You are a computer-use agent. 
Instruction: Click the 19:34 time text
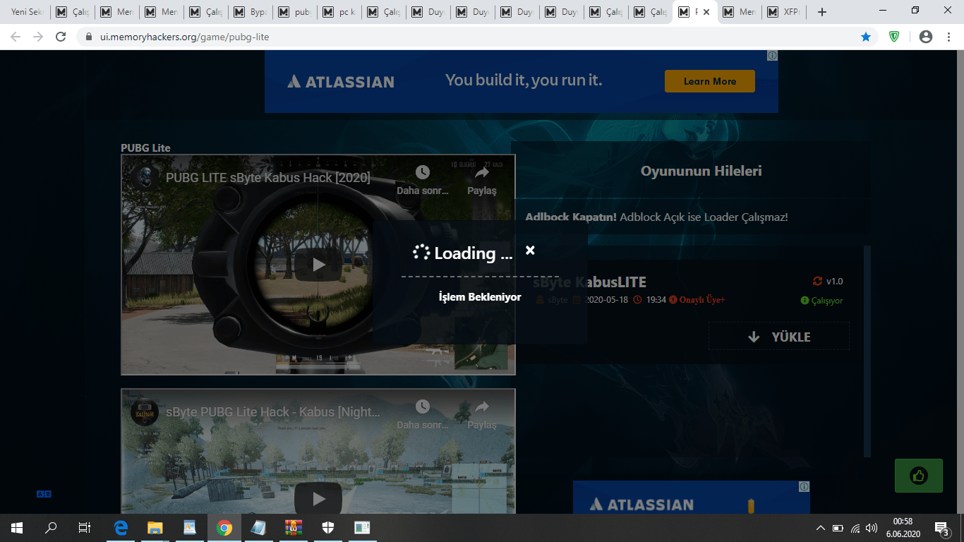point(656,300)
